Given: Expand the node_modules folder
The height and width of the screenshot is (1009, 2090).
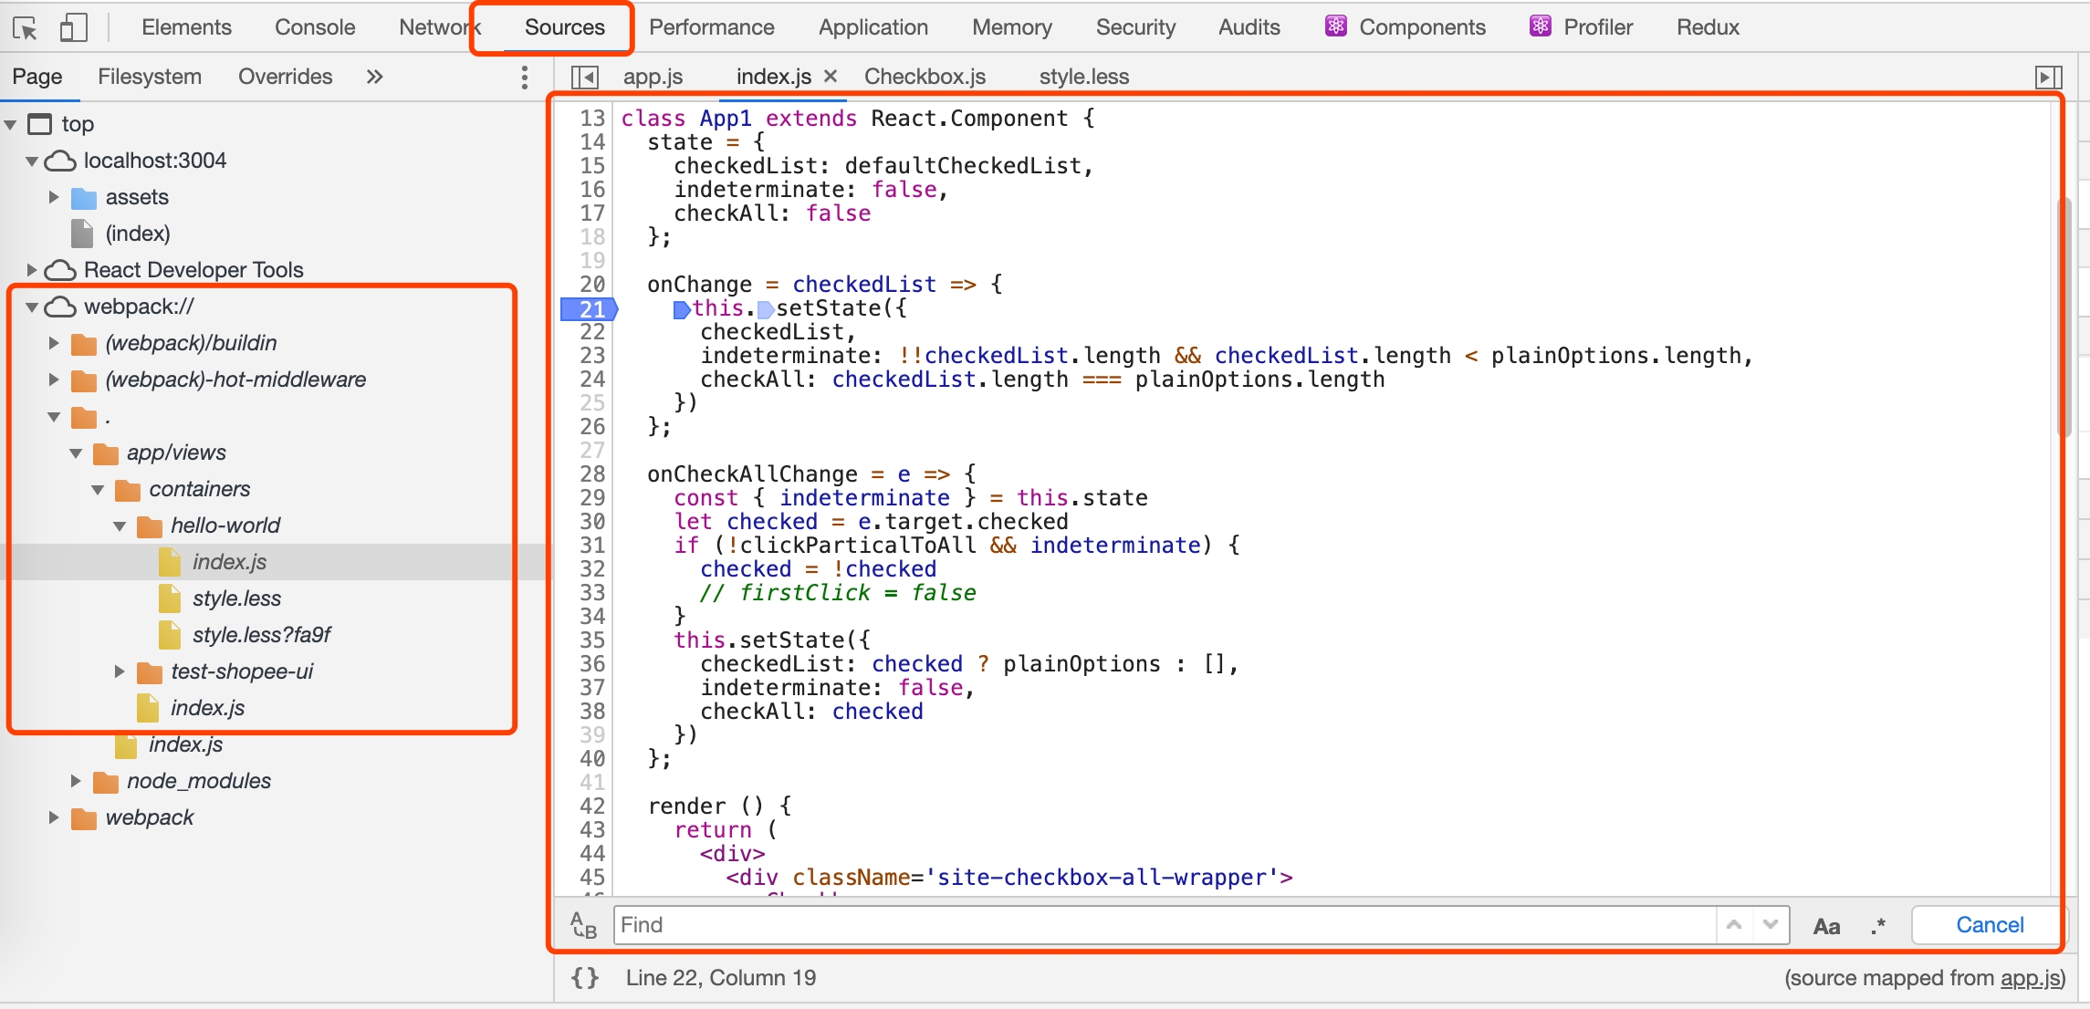Looking at the screenshot, I should pos(76,781).
